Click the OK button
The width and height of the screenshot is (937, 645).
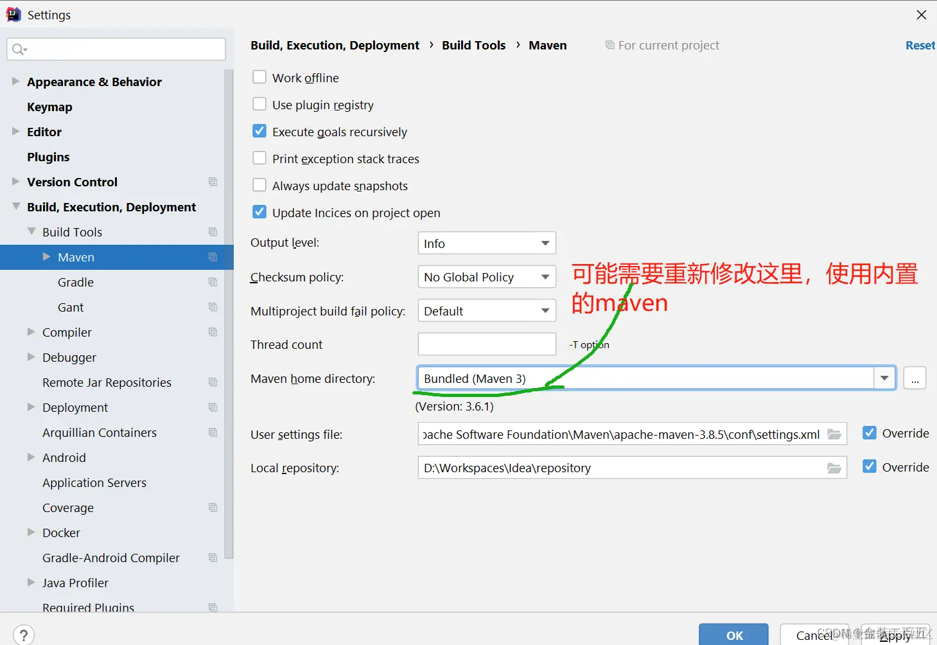[x=733, y=635]
